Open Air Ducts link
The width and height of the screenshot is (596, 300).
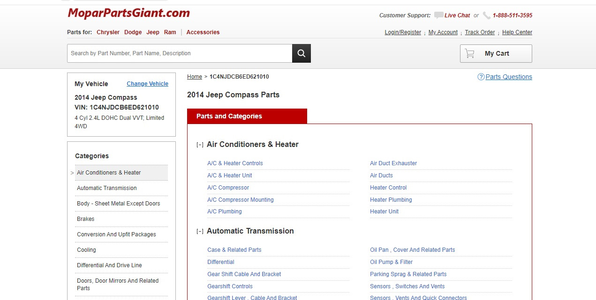[x=381, y=176]
